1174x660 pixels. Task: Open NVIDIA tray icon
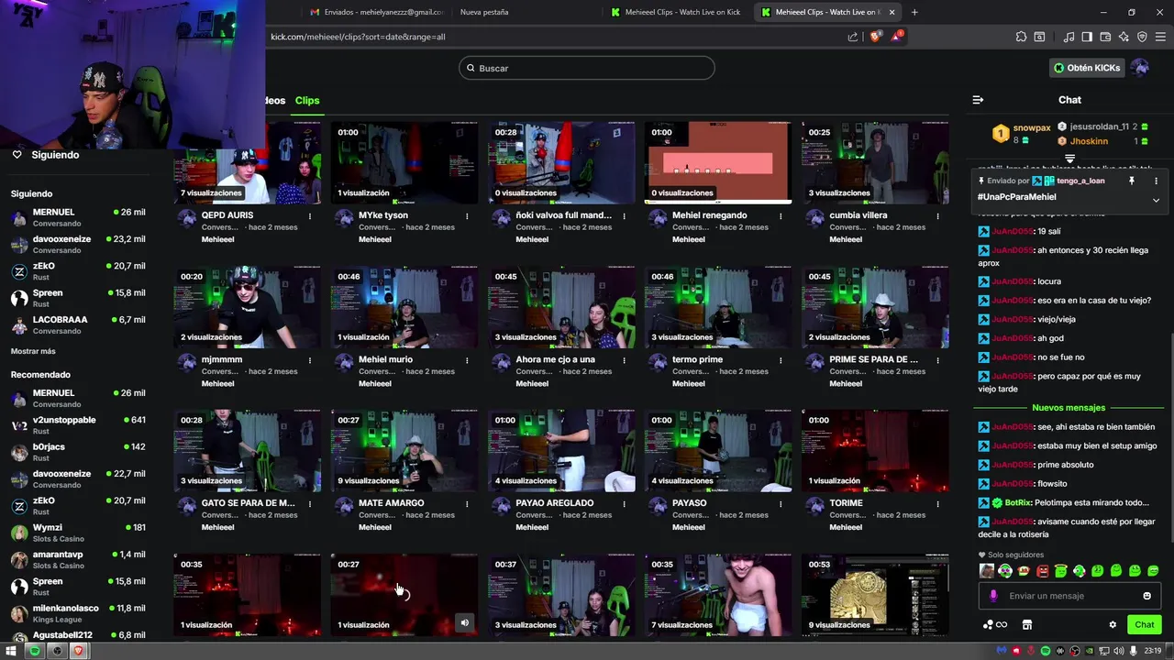pyautogui.click(x=1090, y=651)
